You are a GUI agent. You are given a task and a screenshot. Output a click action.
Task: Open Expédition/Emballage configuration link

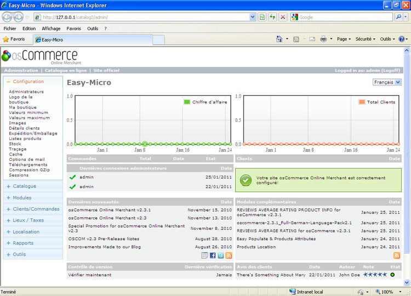click(33, 133)
